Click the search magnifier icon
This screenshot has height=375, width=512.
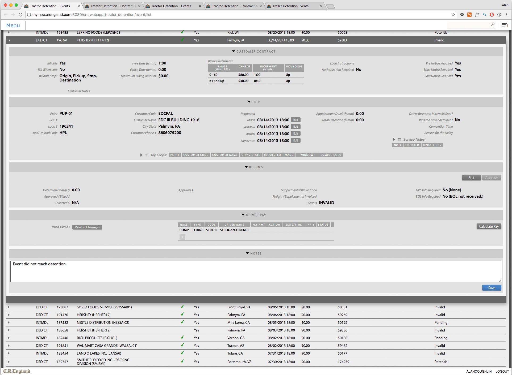[x=493, y=25]
